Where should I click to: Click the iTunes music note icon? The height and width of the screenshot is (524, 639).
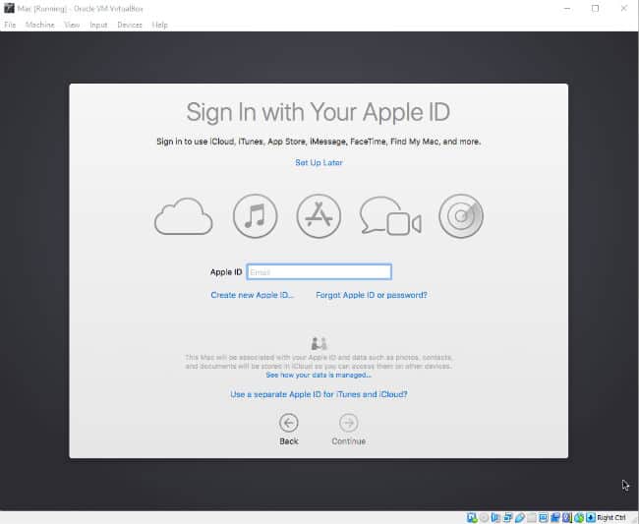[x=256, y=216]
